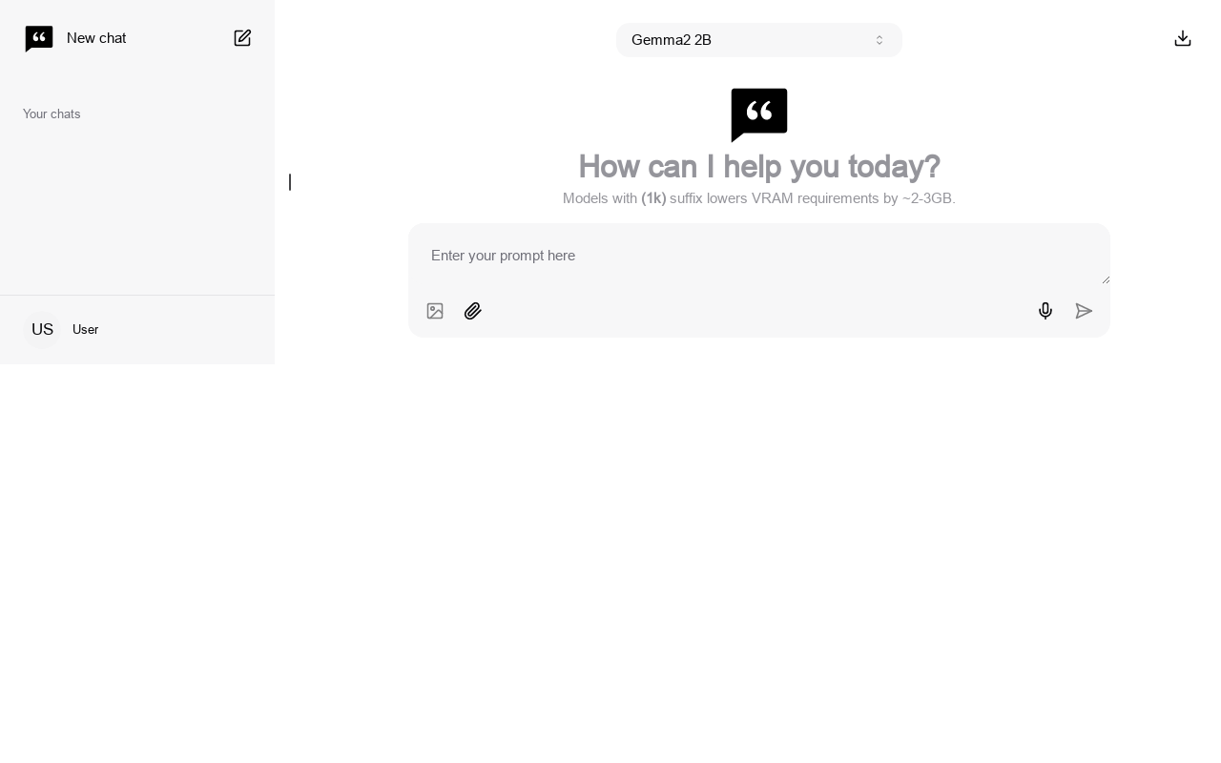
Task: Open the Gemma2 2B model dropdown
Action: click(x=759, y=40)
